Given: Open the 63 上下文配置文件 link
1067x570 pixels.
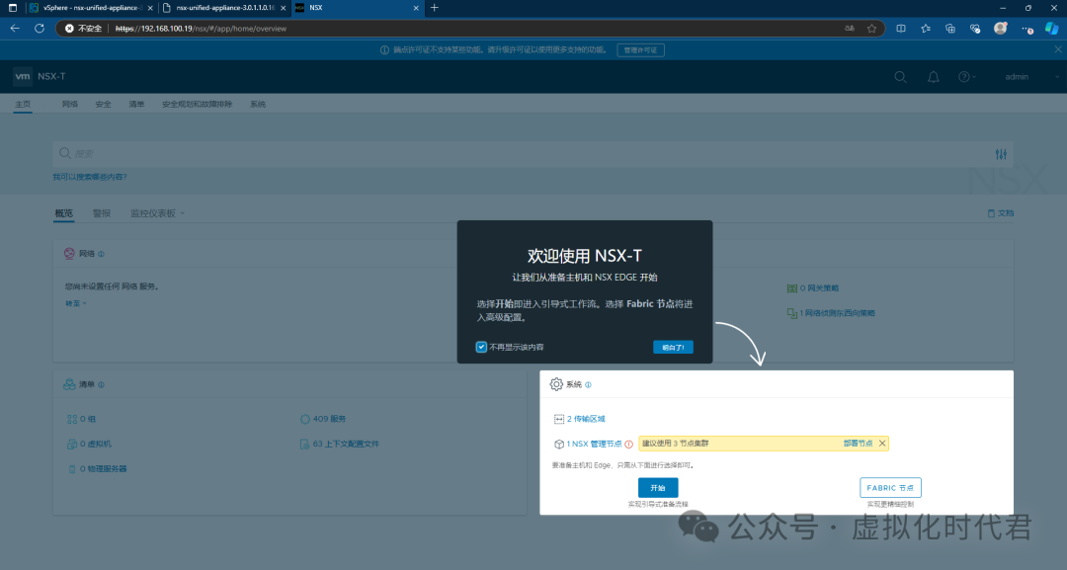Looking at the screenshot, I should [346, 445].
